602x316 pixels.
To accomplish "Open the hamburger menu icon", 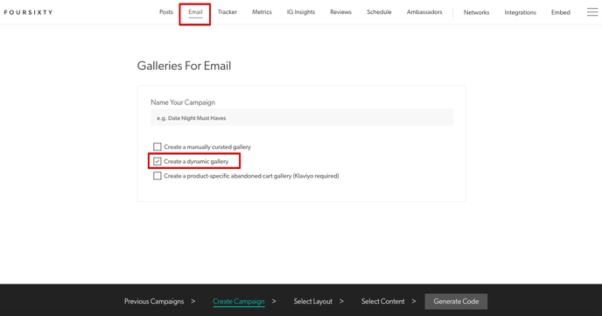I will point(592,12).
